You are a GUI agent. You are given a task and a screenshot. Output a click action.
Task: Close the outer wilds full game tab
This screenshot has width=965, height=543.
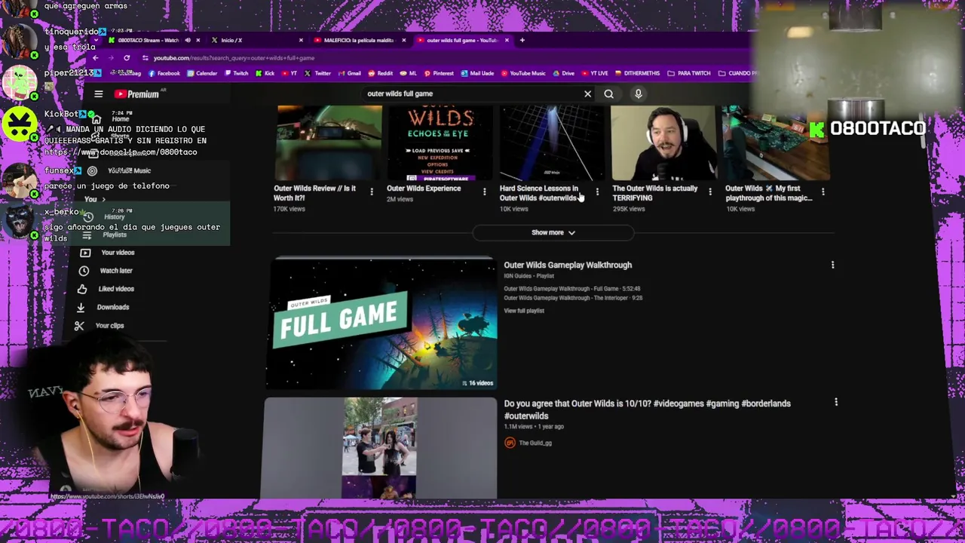(x=507, y=40)
